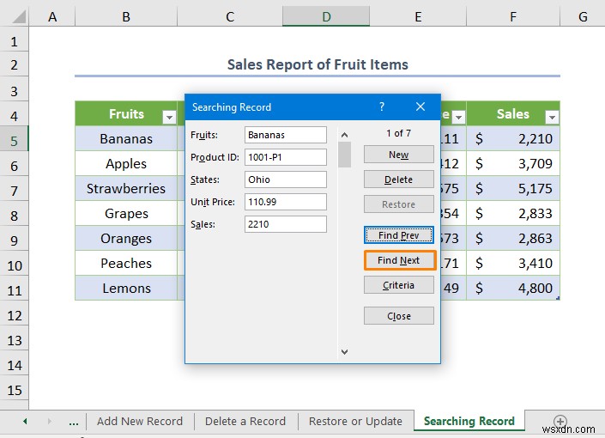
Task: Click the scrollbar thumb in the dialog
Action: (345, 155)
